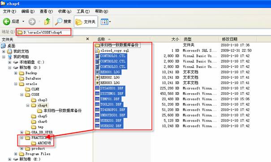The image size is (271, 162).
Task: Toggle the Folders (文件夹) pane button
Action: [86, 21]
